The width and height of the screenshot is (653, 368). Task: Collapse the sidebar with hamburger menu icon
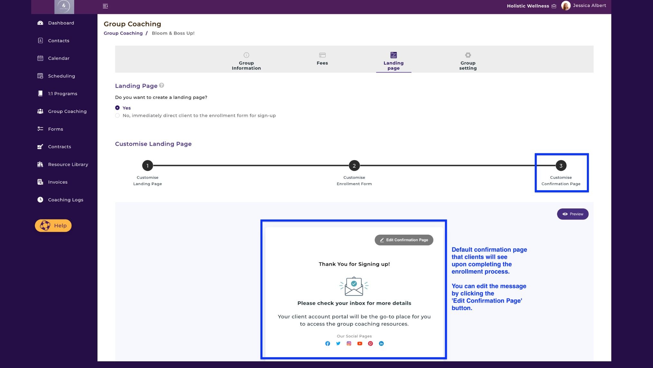click(105, 6)
